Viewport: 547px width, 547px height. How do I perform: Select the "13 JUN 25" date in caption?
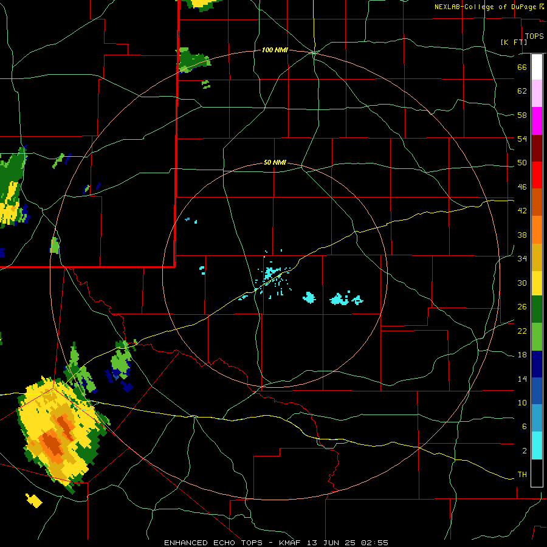(x=332, y=543)
